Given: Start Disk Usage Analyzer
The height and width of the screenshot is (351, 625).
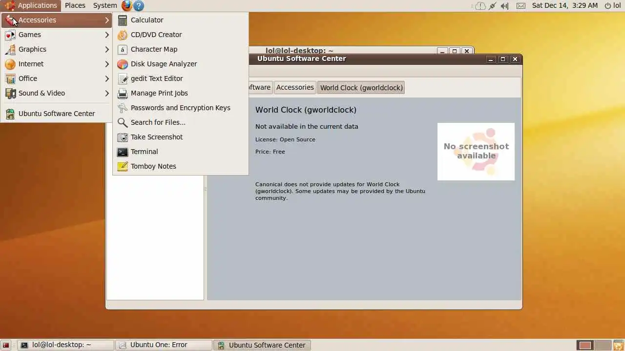Looking at the screenshot, I should [x=180, y=64].
